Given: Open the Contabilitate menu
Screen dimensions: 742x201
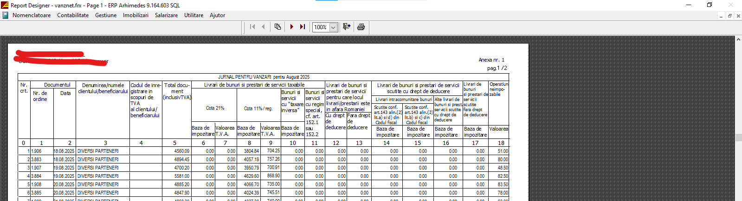Looking at the screenshot, I should [73, 15].
